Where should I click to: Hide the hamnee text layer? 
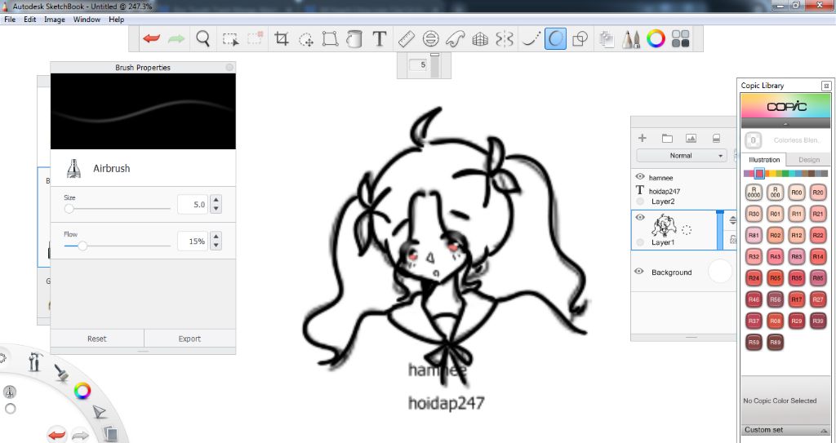[x=640, y=177]
